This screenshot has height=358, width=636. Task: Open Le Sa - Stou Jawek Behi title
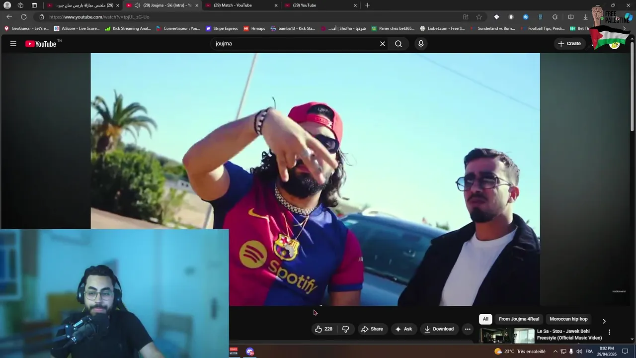[569, 335]
